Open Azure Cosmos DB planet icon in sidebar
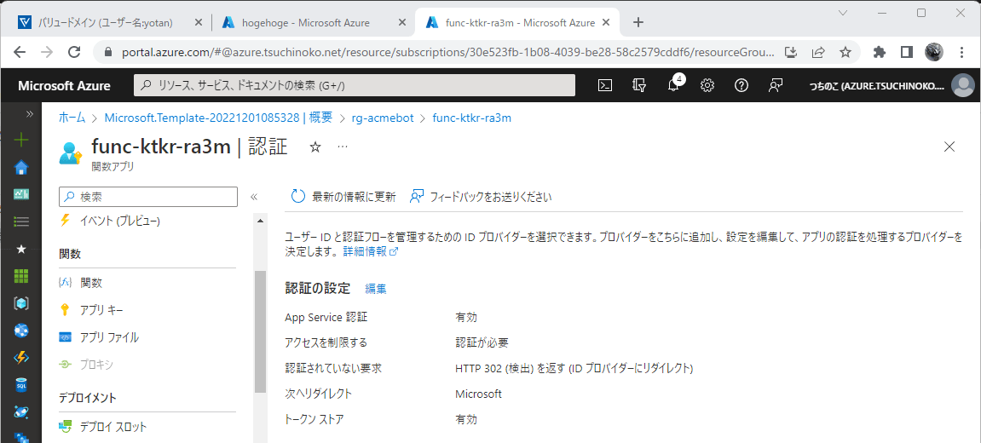 pyautogui.click(x=21, y=411)
